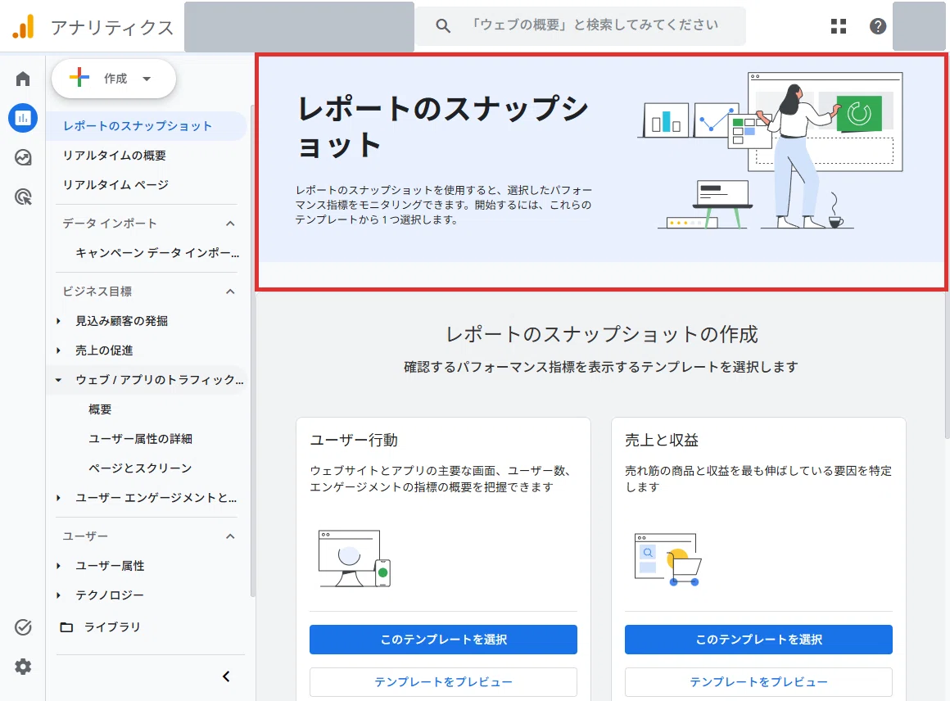This screenshot has width=950, height=701.
Task: Open the Help question mark icon
Action: point(878,26)
